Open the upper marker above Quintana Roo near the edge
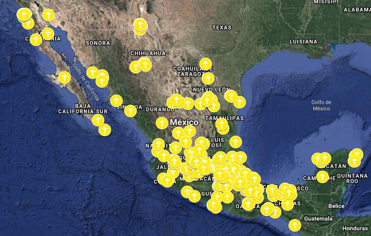The height and width of the screenshot is (236, 371). (x=357, y=155)
